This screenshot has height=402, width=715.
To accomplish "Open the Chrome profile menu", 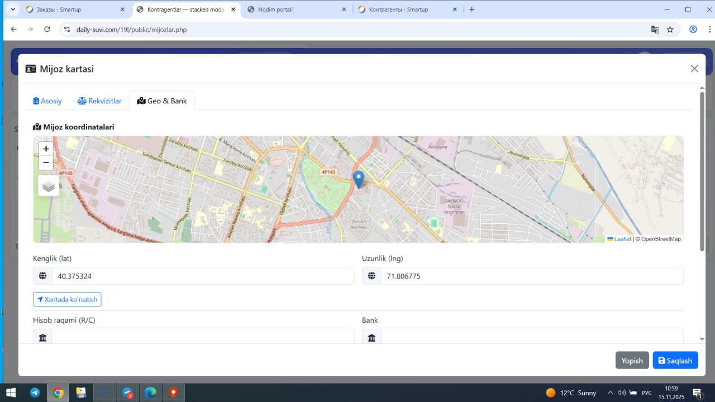I will pos(693,30).
